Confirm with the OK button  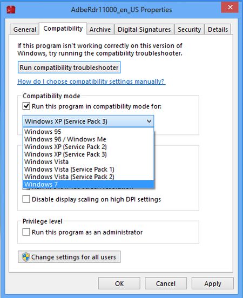coord(119,283)
